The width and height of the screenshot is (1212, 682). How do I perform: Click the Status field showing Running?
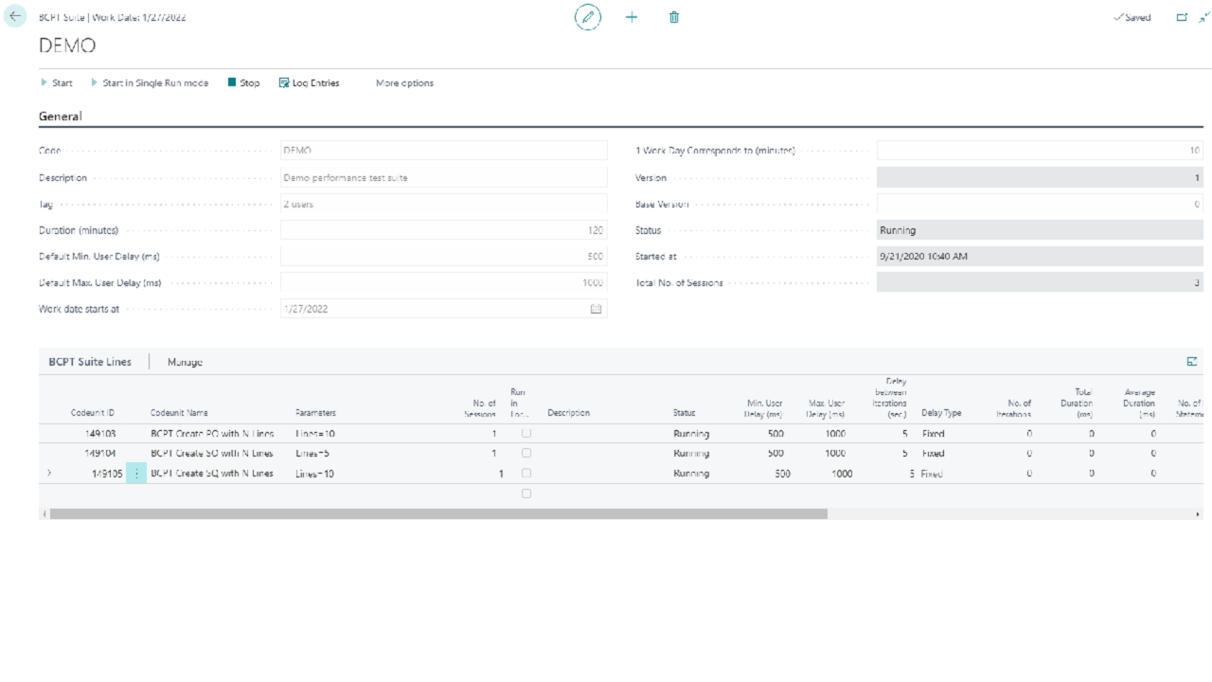click(x=1040, y=230)
